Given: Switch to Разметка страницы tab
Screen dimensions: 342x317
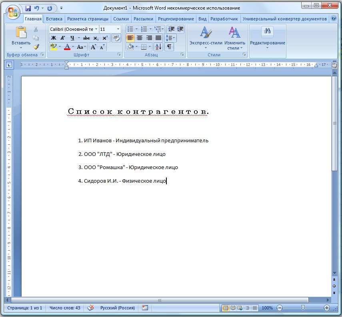Looking at the screenshot, I should point(88,19).
